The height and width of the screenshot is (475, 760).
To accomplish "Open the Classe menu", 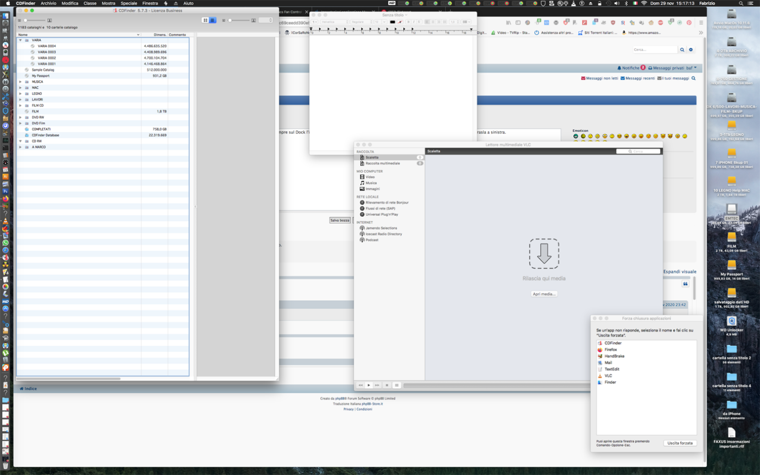I will (90, 3).
